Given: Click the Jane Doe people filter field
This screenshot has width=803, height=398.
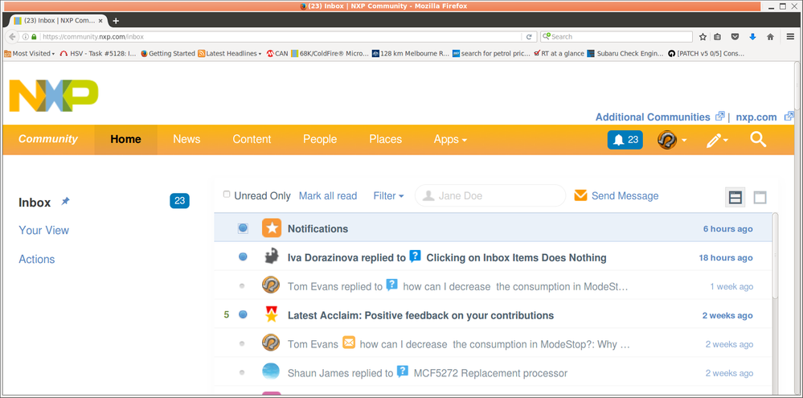Looking at the screenshot, I should (490, 195).
